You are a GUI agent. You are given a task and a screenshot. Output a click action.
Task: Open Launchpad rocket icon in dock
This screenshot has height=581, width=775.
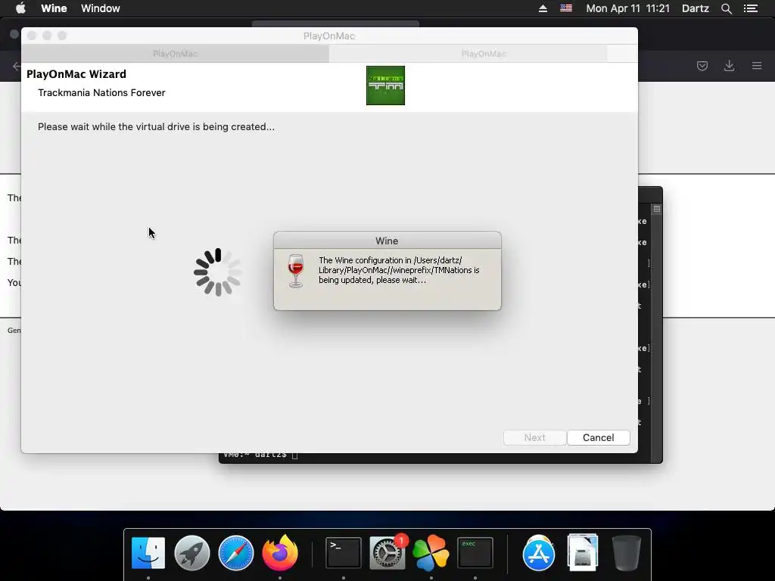(x=191, y=553)
